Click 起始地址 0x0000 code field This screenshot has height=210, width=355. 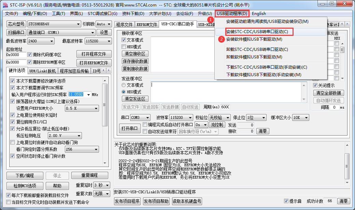16,55
